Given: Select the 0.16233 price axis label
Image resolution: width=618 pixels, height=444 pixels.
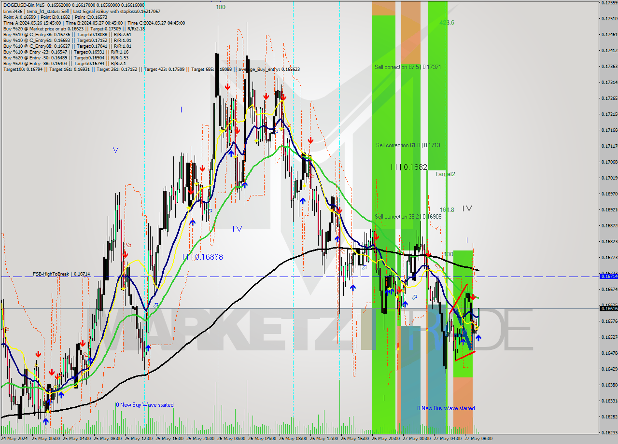Looking at the screenshot, I should tap(610, 433).
